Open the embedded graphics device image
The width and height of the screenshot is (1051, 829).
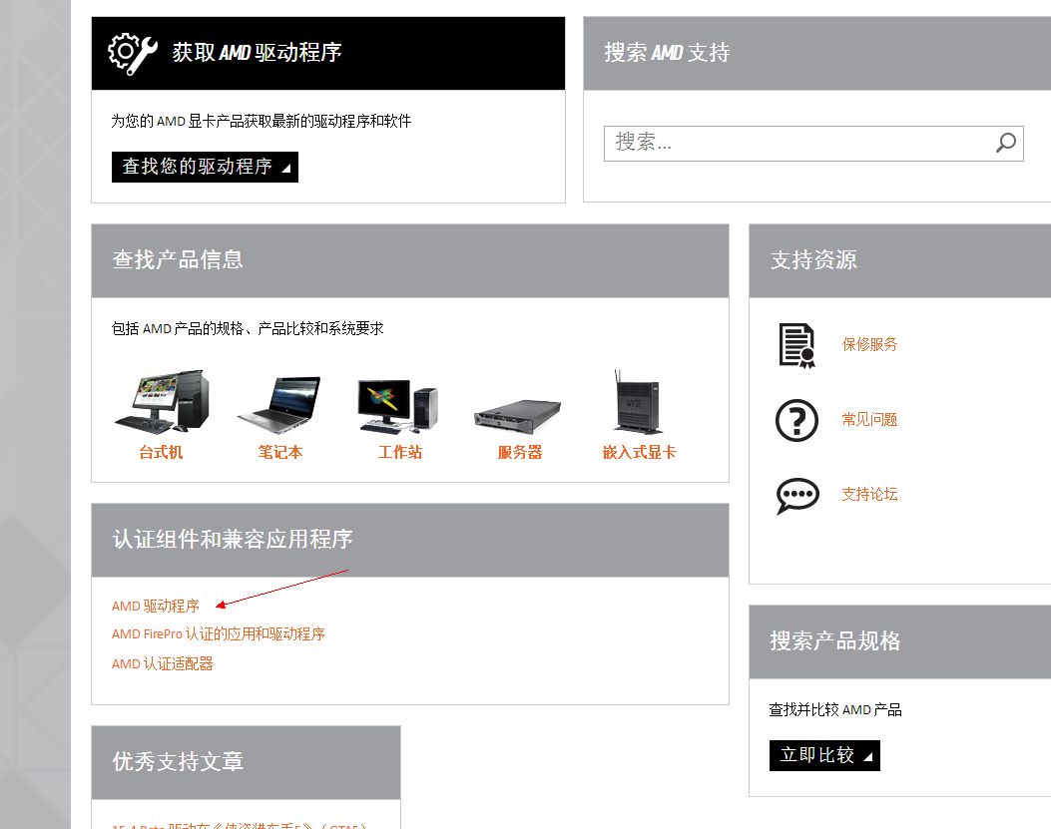pos(638,401)
